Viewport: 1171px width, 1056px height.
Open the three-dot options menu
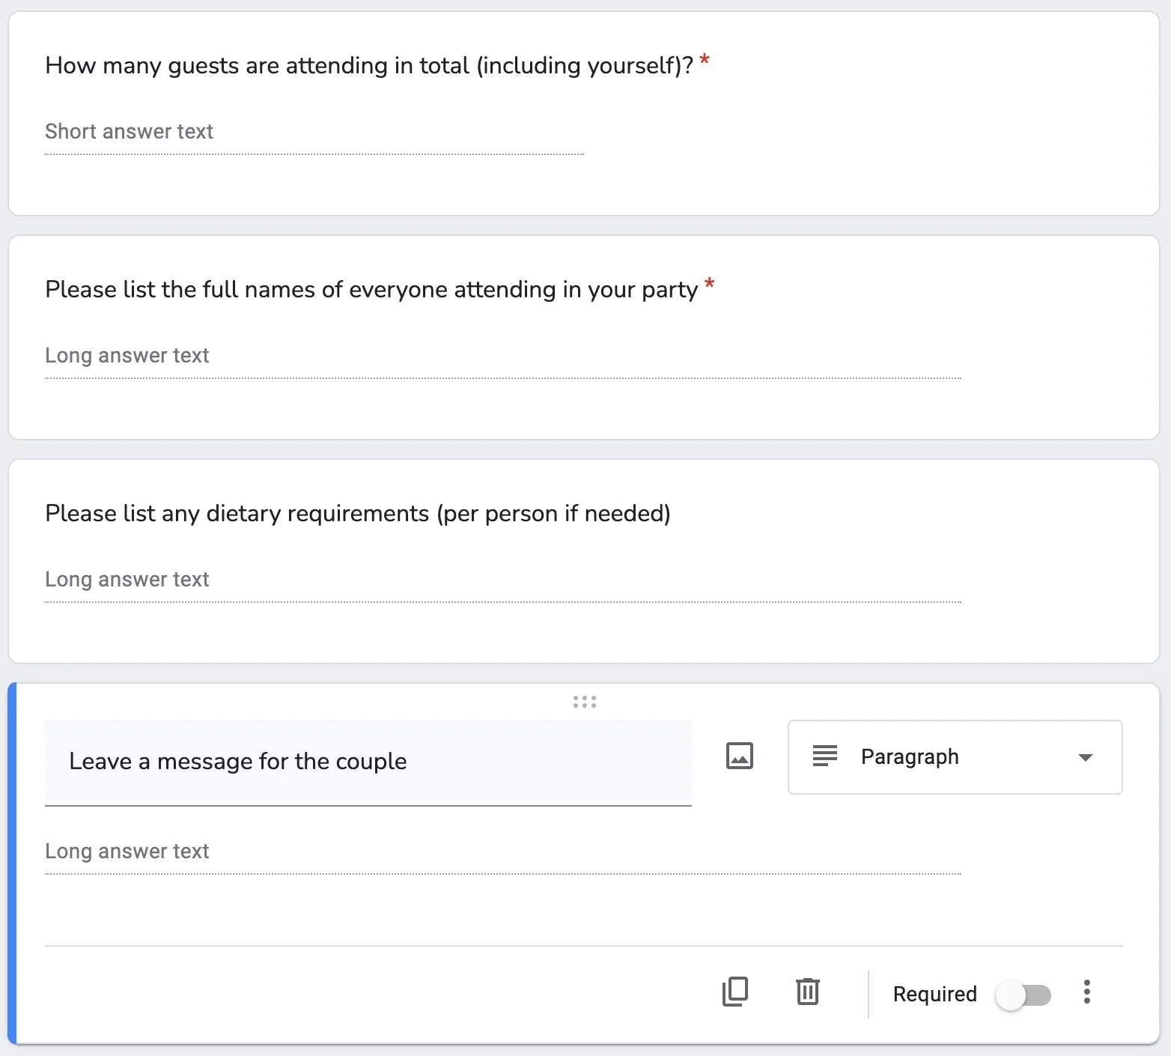[x=1086, y=992]
